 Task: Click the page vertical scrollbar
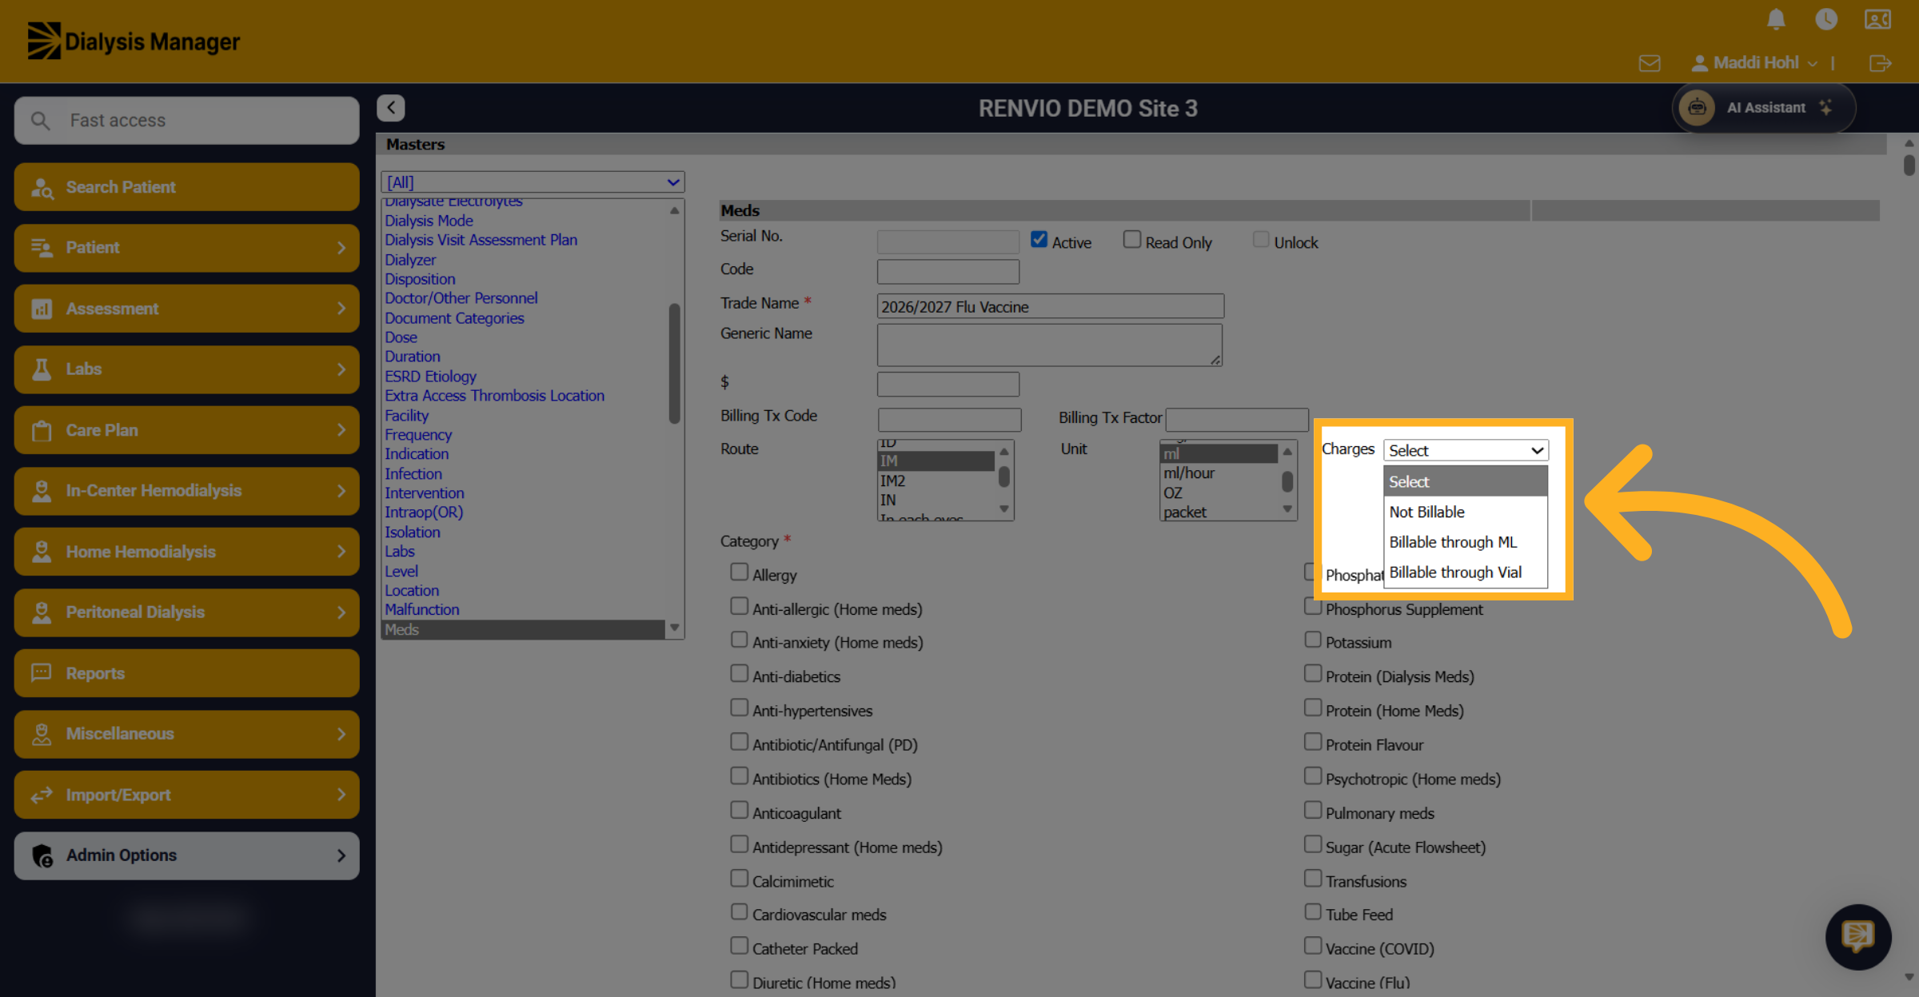[1909, 165]
